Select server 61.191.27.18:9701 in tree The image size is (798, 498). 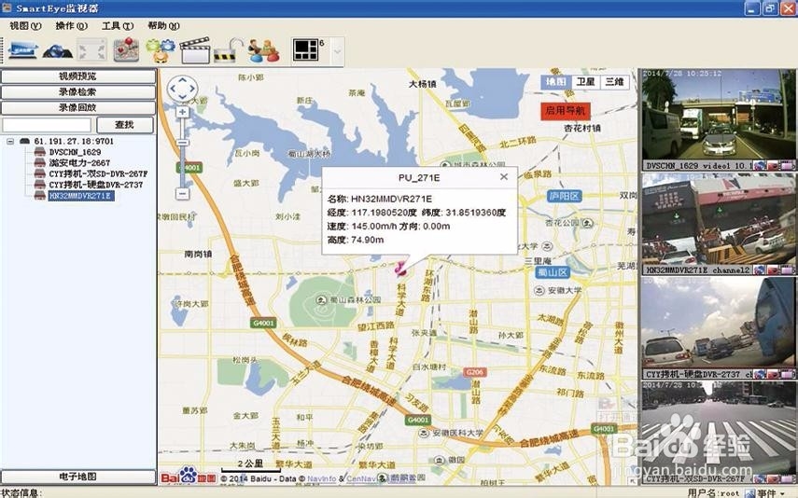pos(74,141)
